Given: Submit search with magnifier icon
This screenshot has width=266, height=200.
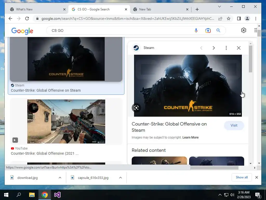Looking at the screenshot, I should (x=218, y=30).
